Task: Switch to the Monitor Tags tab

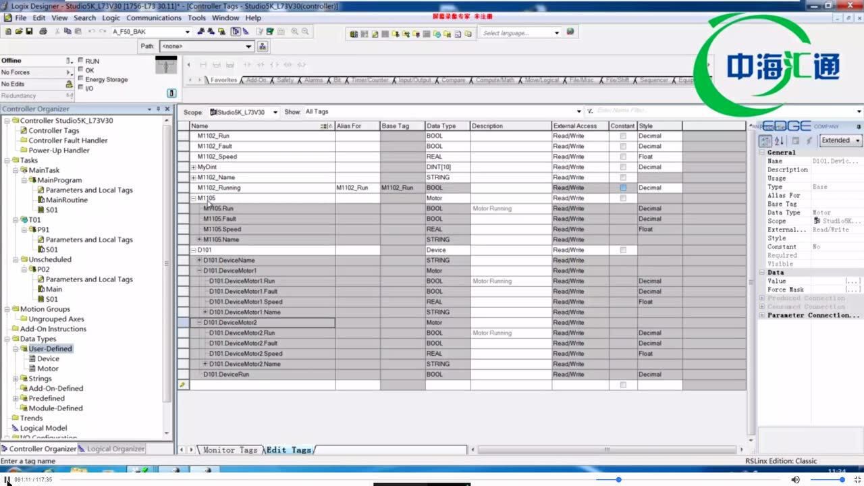Action: (230, 450)
